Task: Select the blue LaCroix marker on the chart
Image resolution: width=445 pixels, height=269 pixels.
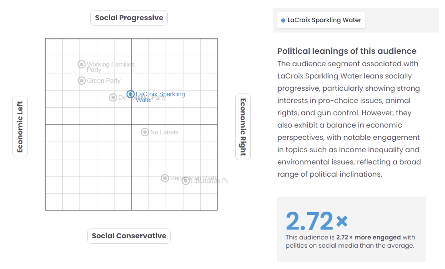Action: point(131,94)
